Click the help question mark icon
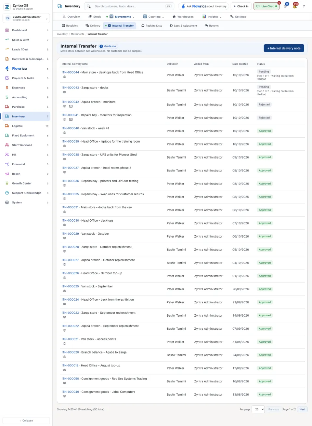The height and width of the screenshot is (426, 312). point(304,6)
